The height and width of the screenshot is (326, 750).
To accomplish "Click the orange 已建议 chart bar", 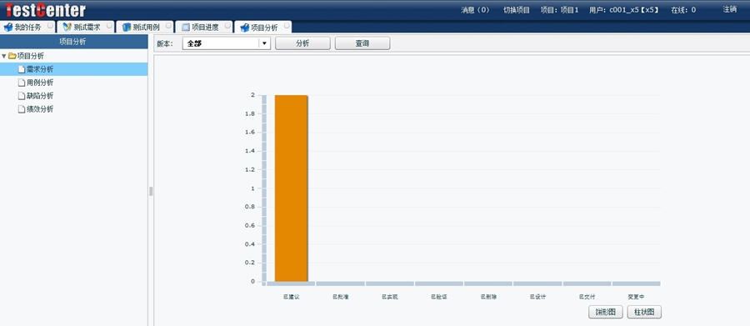I will (x=292, y=188).
